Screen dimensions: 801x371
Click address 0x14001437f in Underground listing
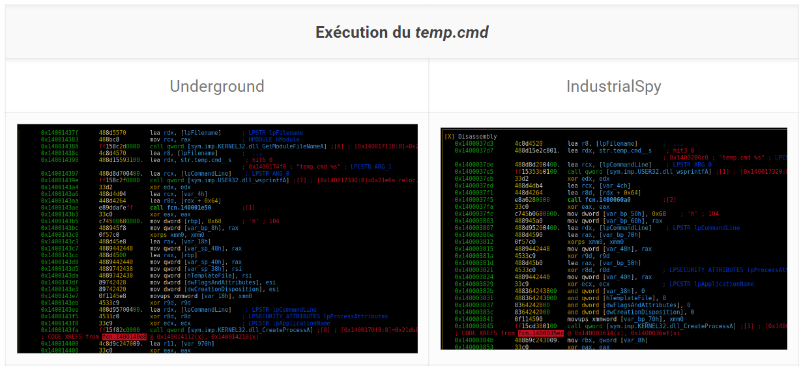pos(59,133)
